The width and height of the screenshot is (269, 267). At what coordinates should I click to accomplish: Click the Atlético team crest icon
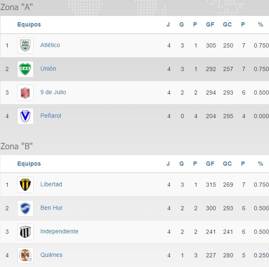coord(25,45)
